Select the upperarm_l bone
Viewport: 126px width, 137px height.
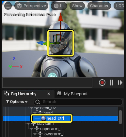coord(51,129)
